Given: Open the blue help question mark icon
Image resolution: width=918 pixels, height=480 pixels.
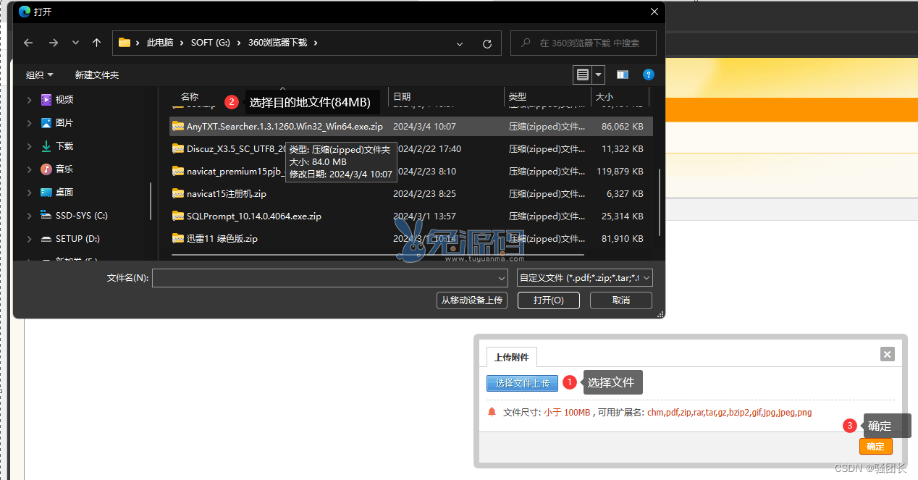Looking at the screenshot, I should coord(649,75).
